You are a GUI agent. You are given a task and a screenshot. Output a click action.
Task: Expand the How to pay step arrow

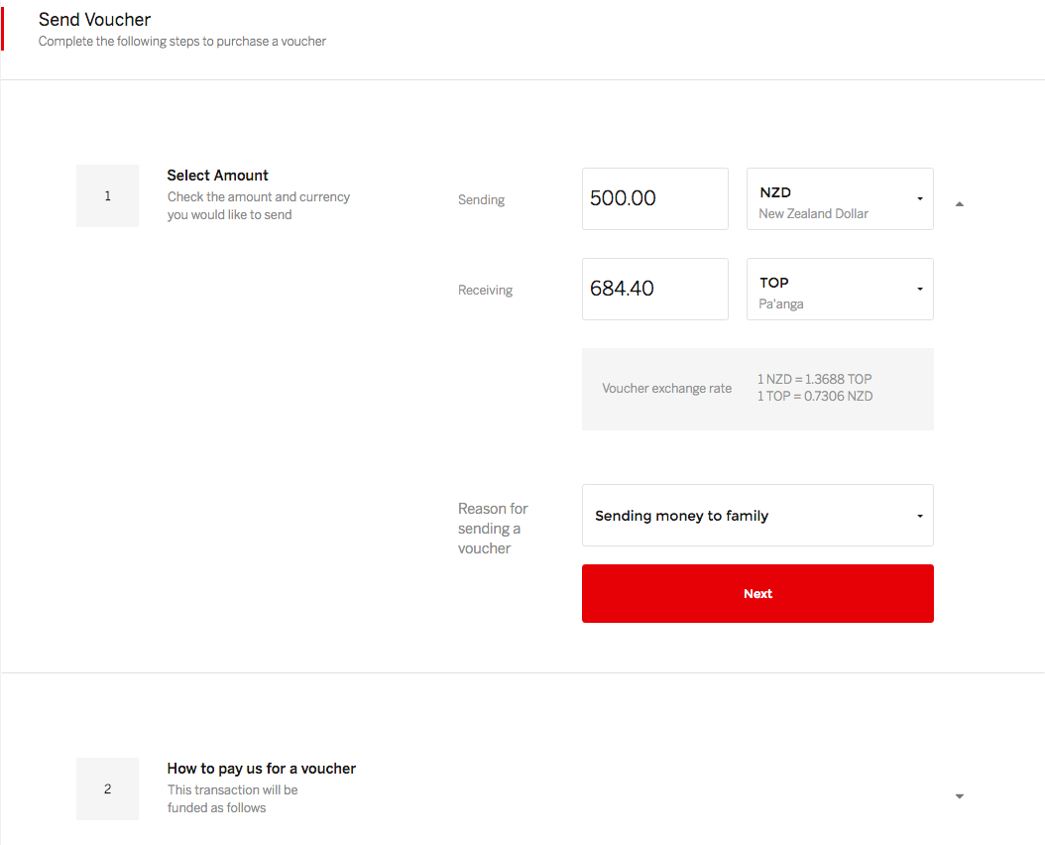(x=959, y=796)
